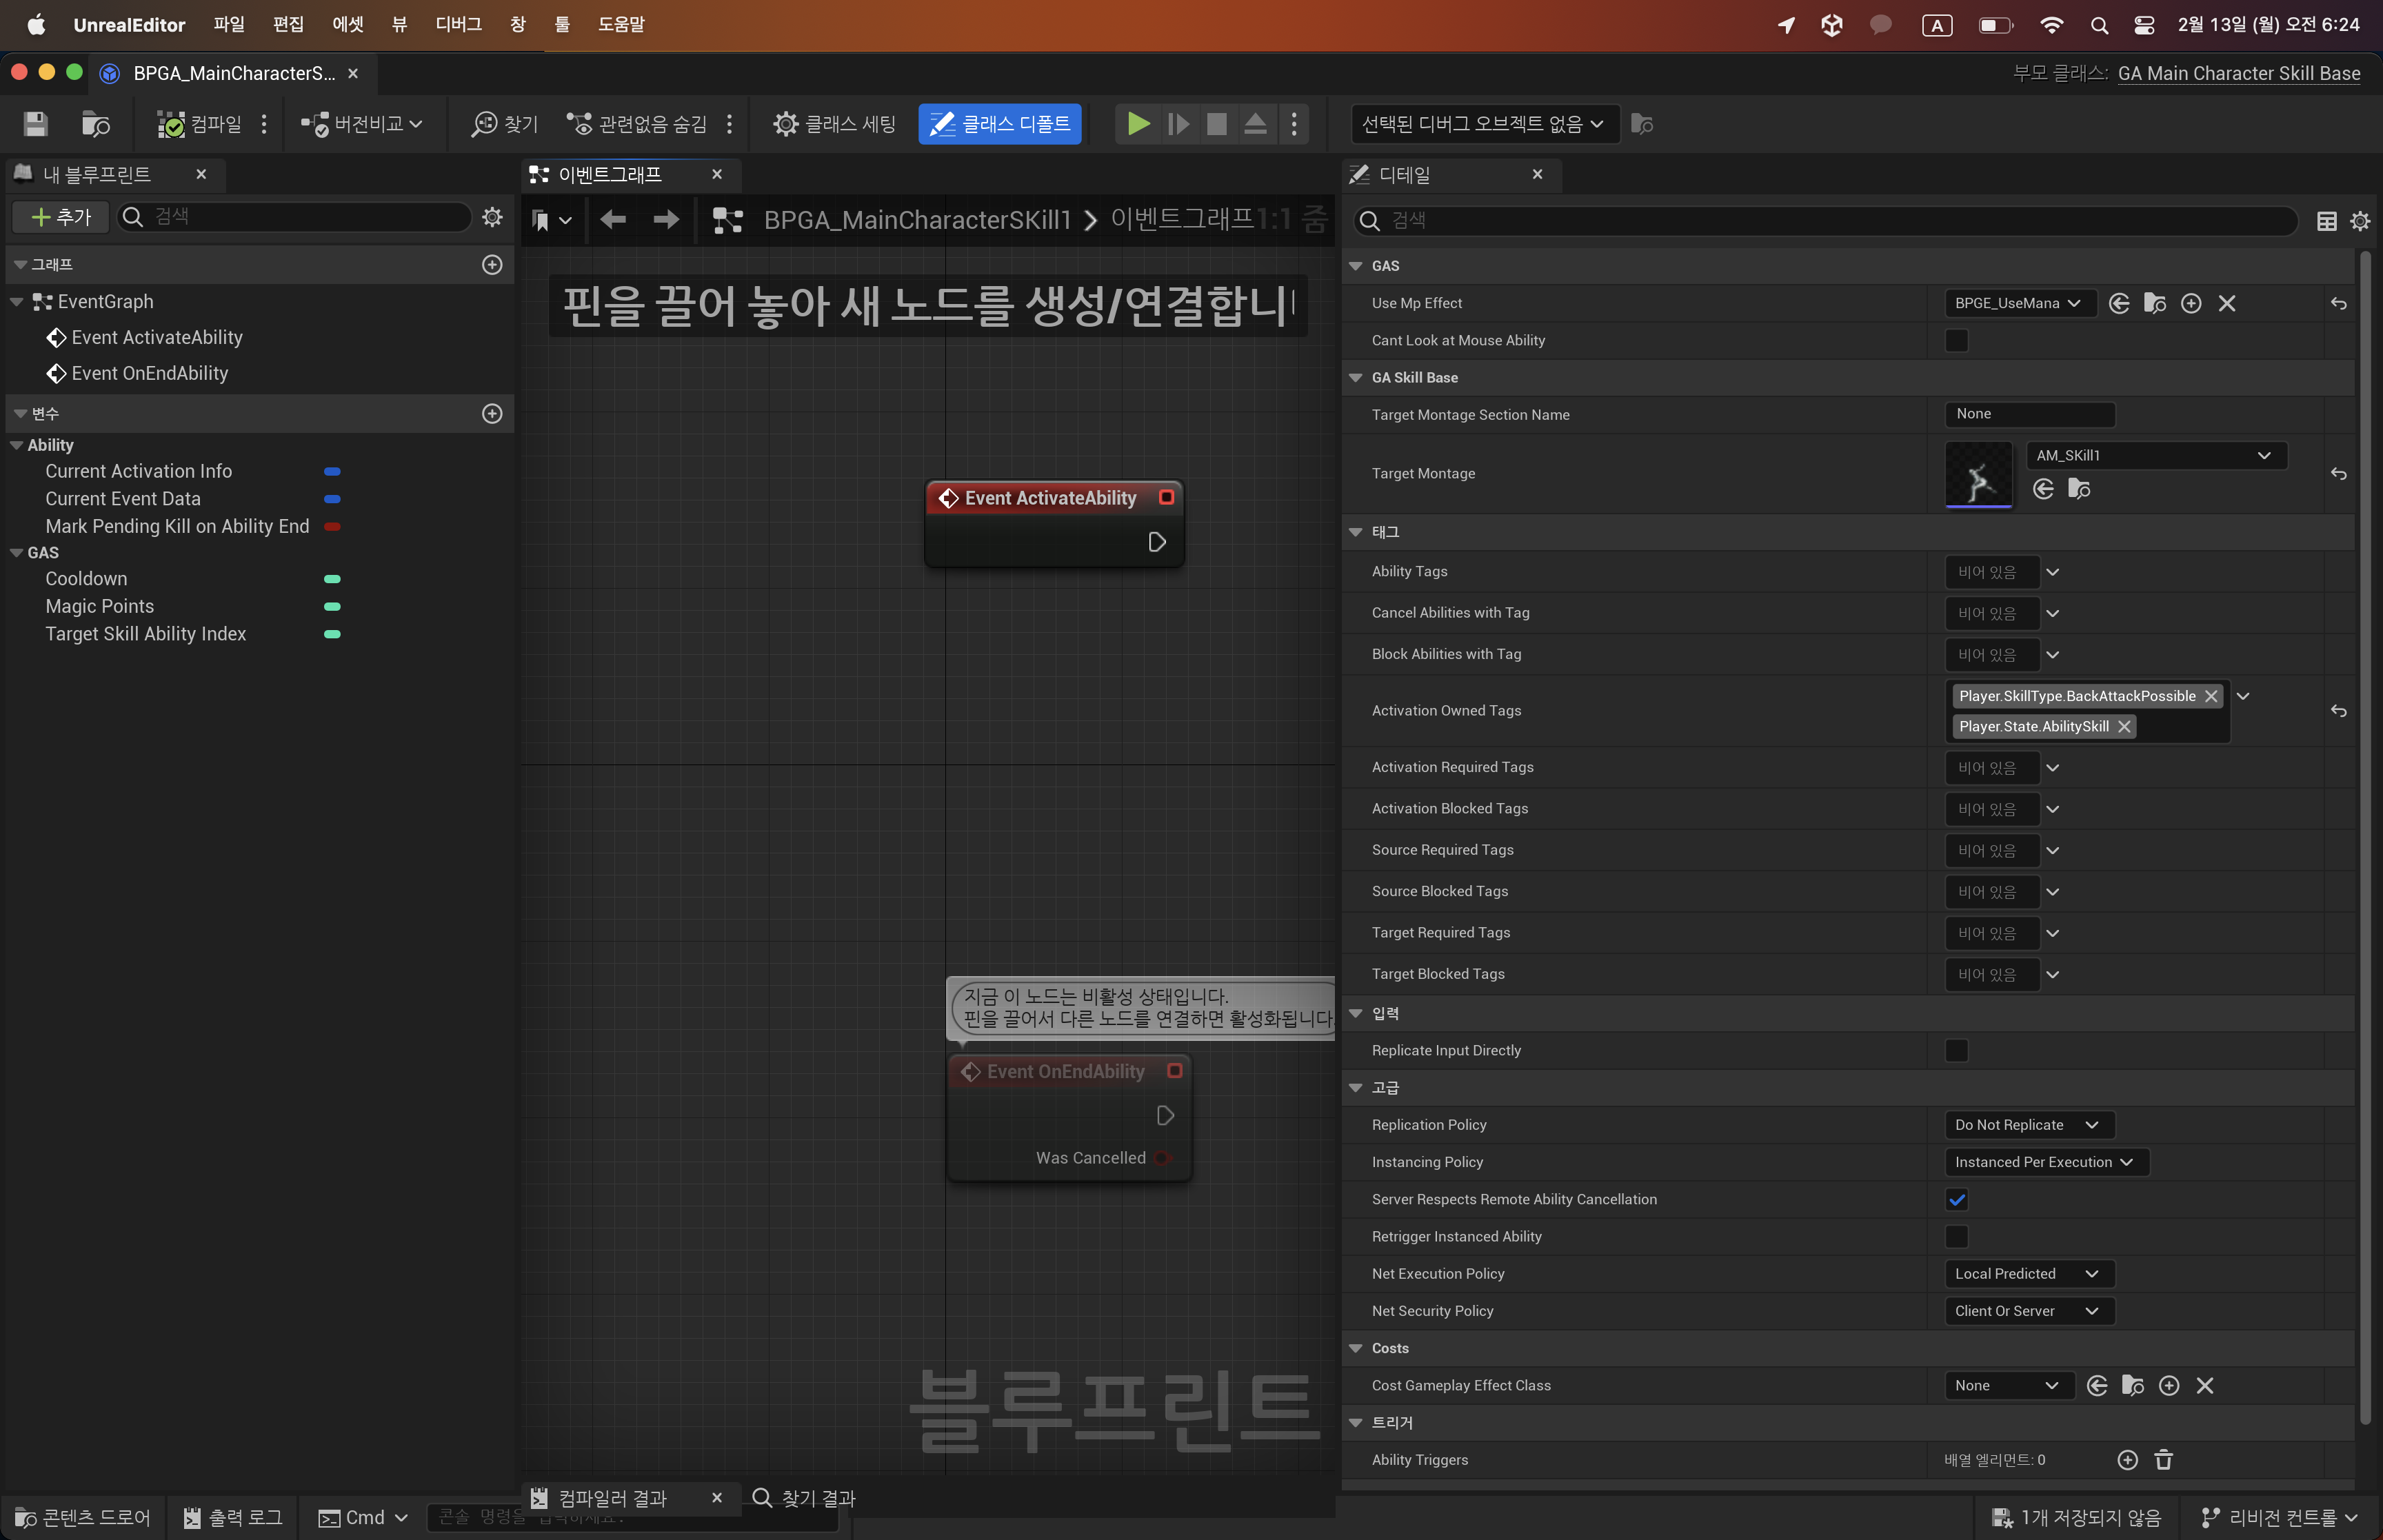
Task: Uncheck Server Respects Remote Ability Cancellation
Action: (1956, 1200)
